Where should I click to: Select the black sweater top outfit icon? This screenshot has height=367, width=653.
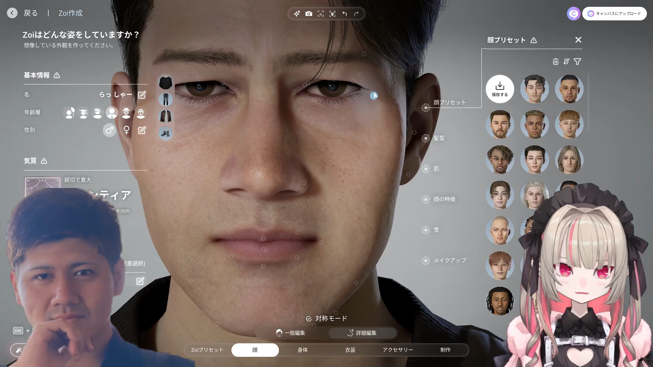pyautogui.click(x=166, y=83)
